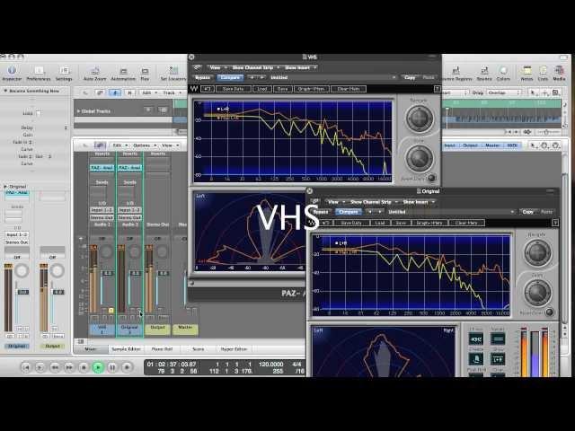Click Clear Mem in the VHS plugin
The width and height of the screenshot is (575, 431).
point(349,89)
